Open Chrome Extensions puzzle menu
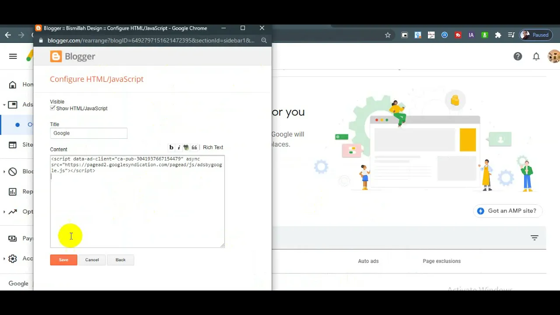560x315 pixels. coord(498,35)
